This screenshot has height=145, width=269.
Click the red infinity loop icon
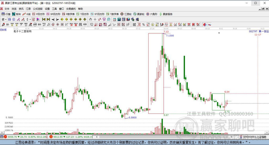pos(209,24)
